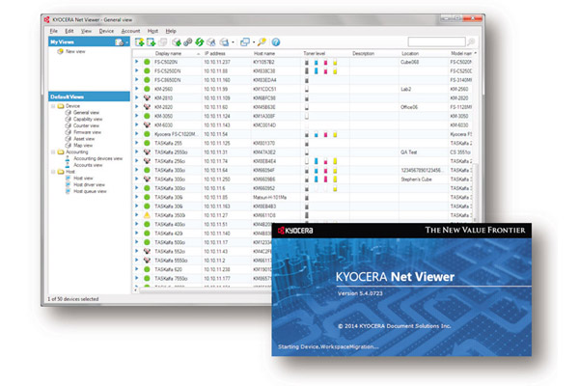Open the Account menu

pyautogui.click(x=130, y=31)
